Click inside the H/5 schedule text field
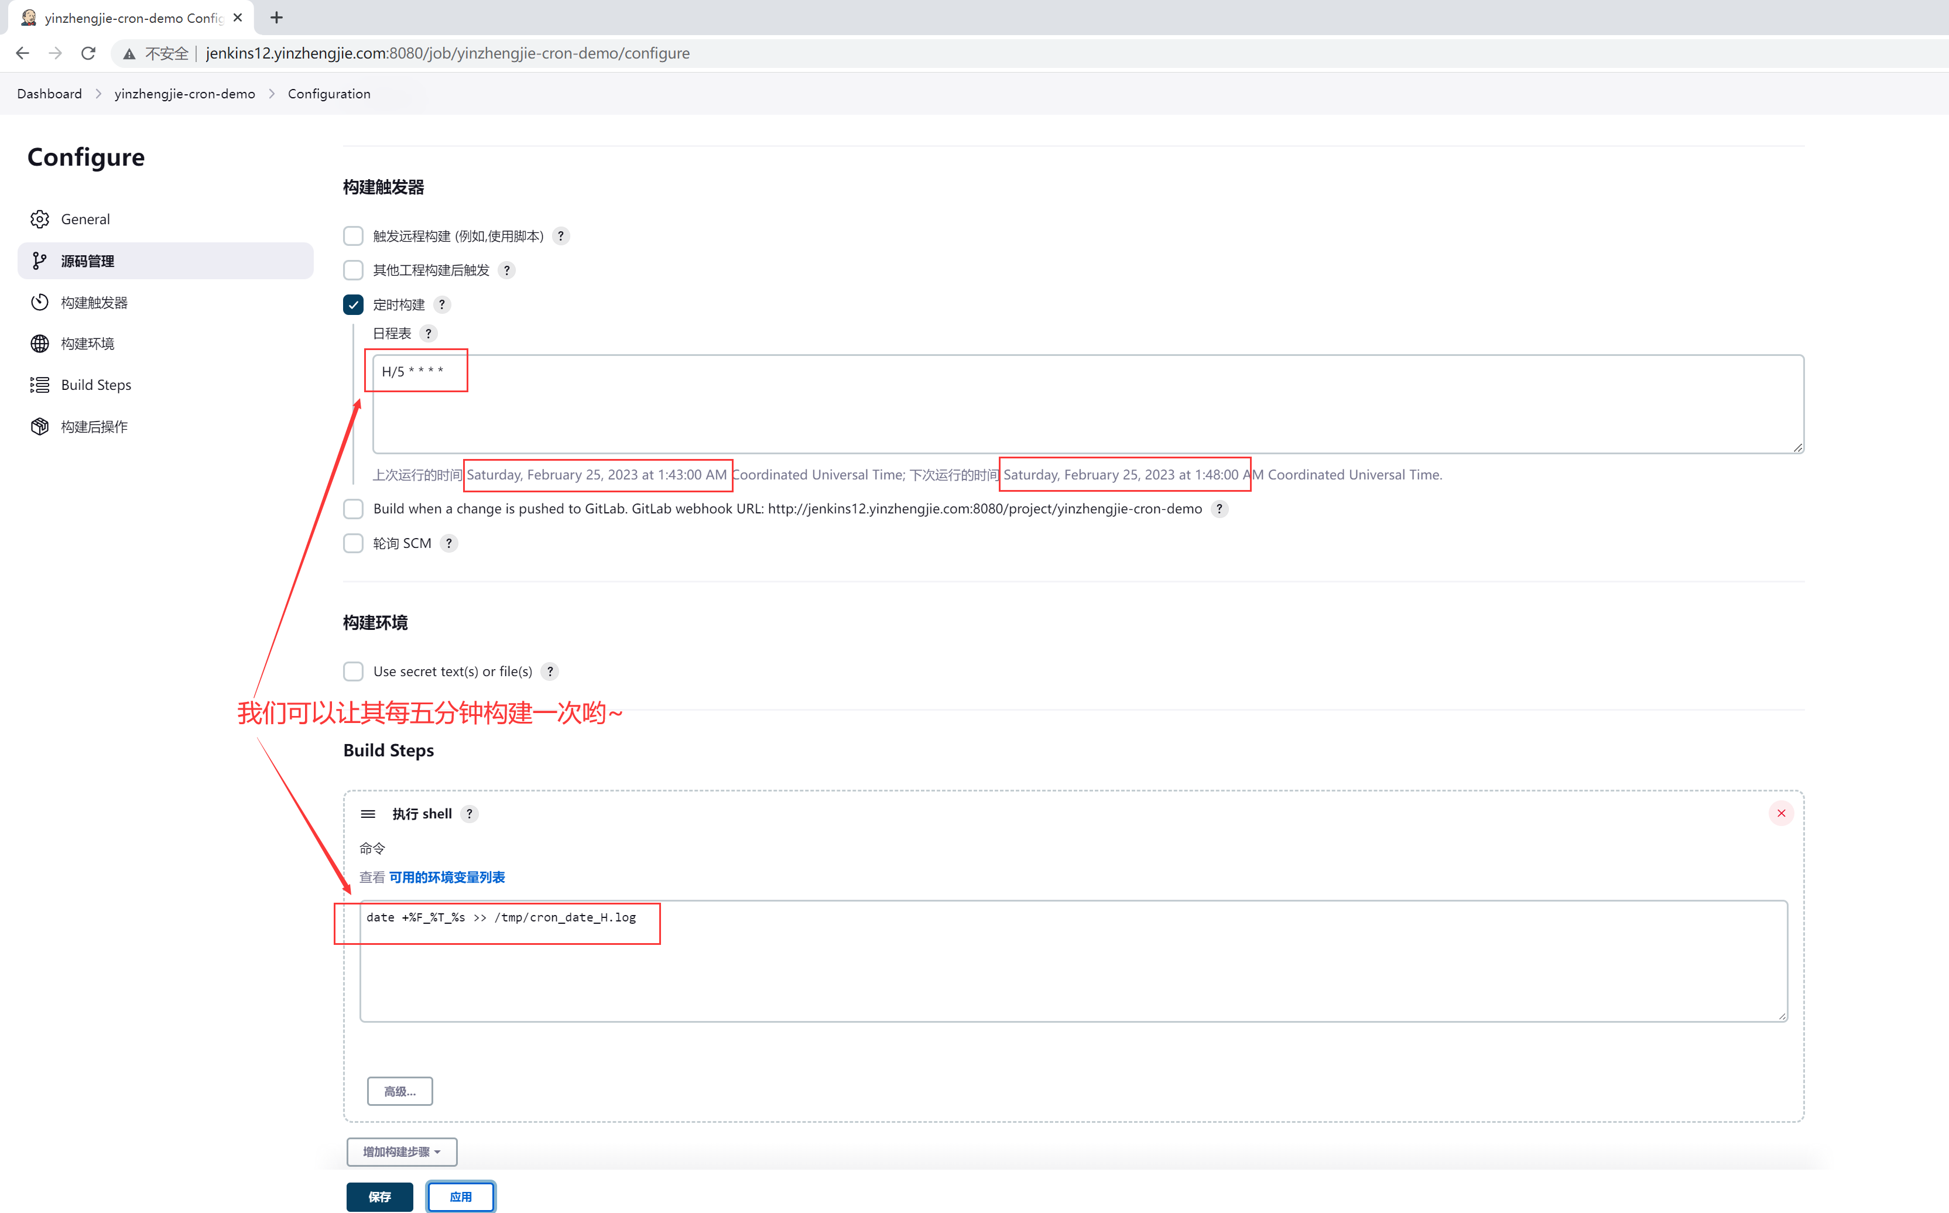 pyautogui.click(x=1087, y=405)
